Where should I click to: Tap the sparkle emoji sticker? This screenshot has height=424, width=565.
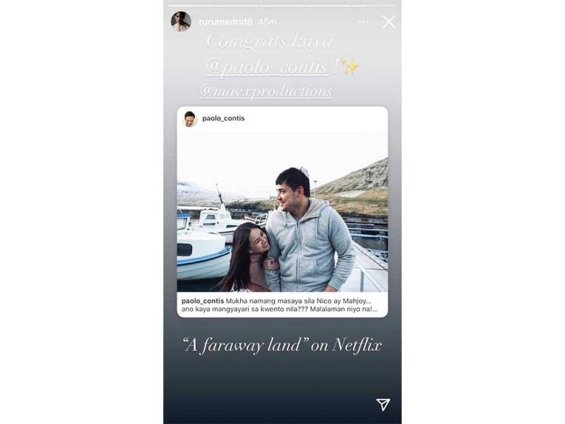point(349,66)
